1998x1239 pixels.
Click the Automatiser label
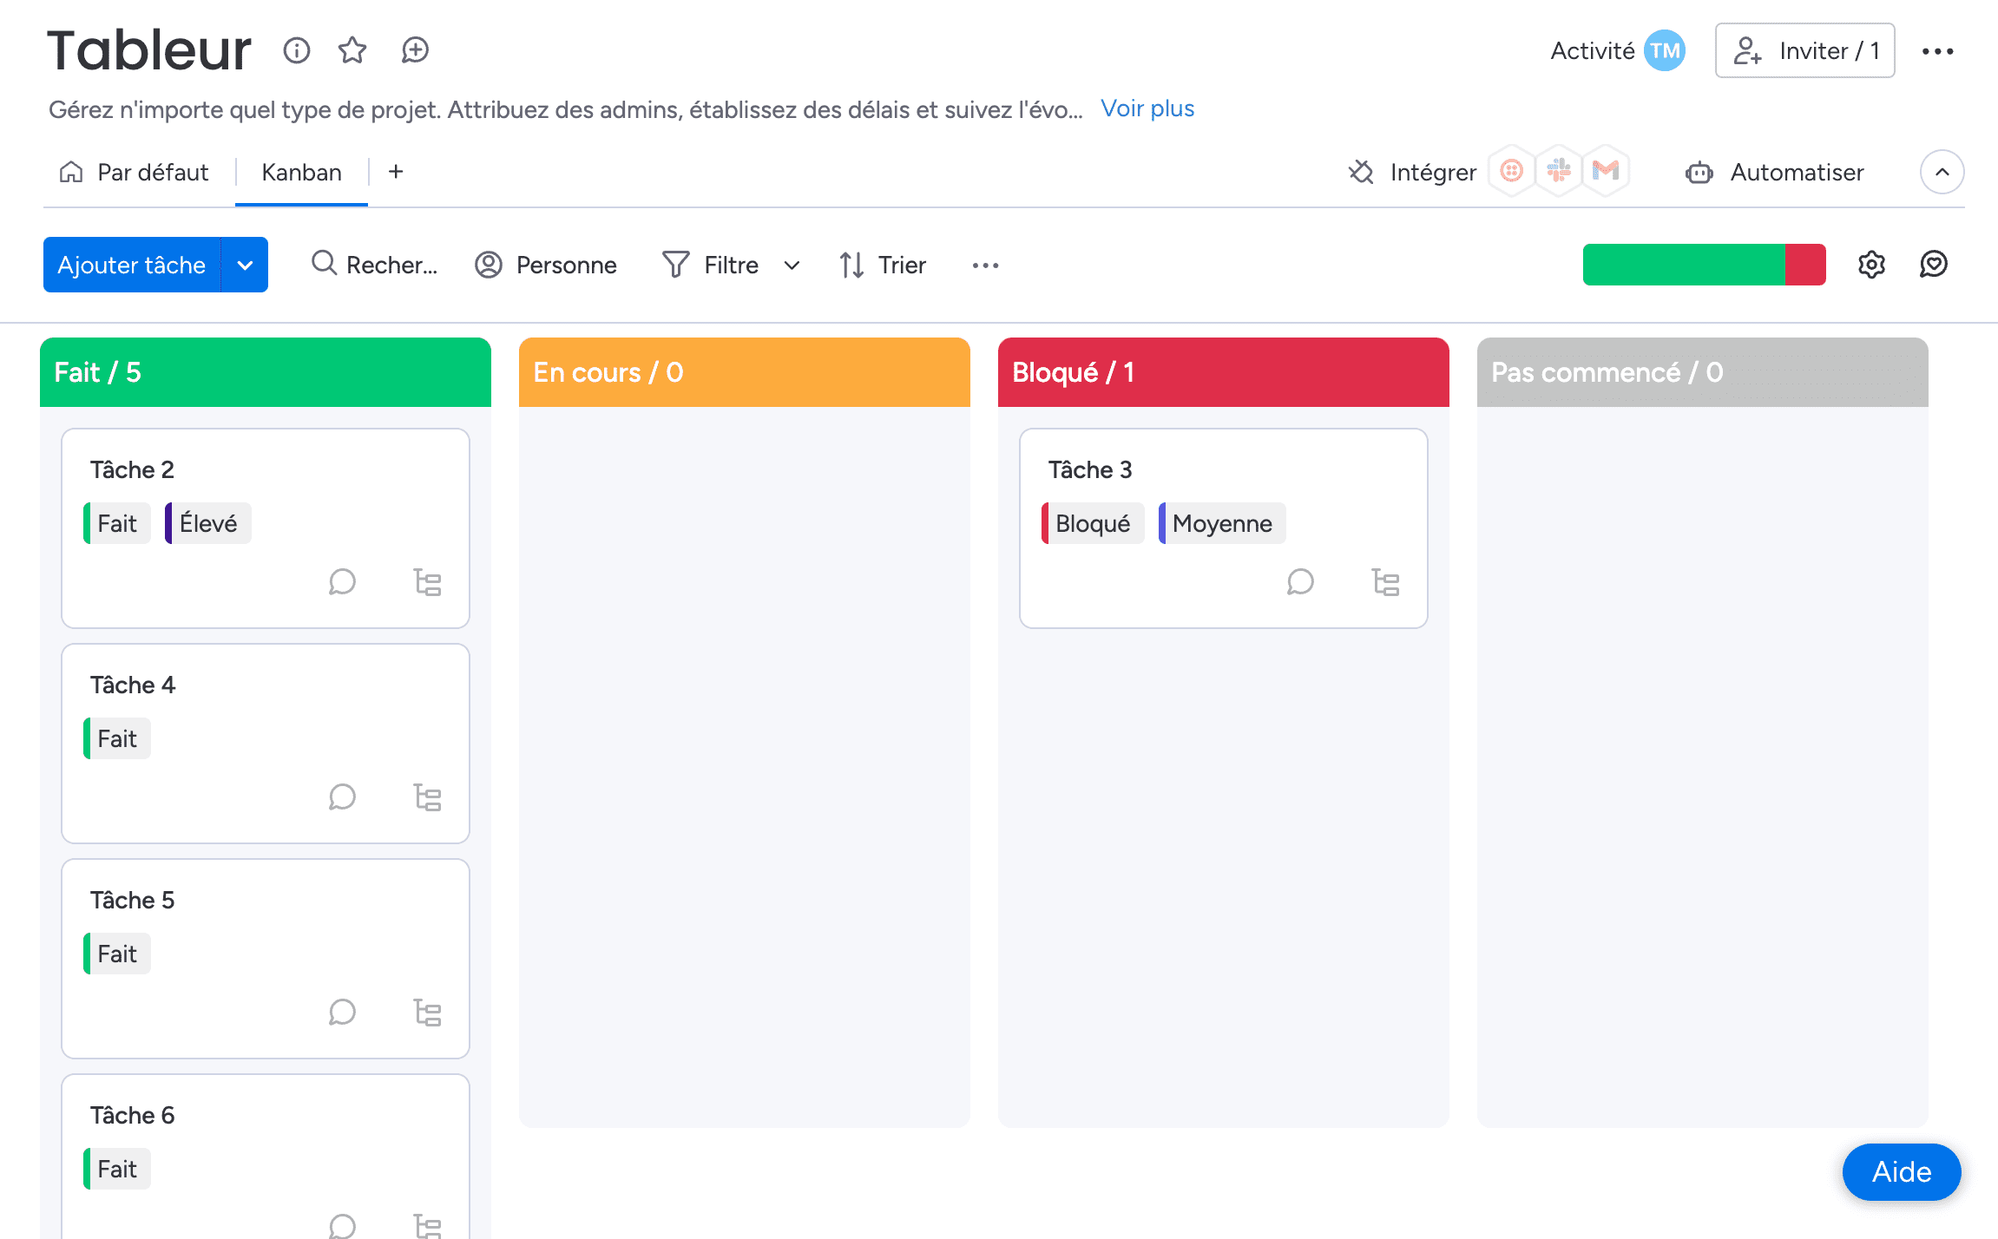click(1797, 172)
